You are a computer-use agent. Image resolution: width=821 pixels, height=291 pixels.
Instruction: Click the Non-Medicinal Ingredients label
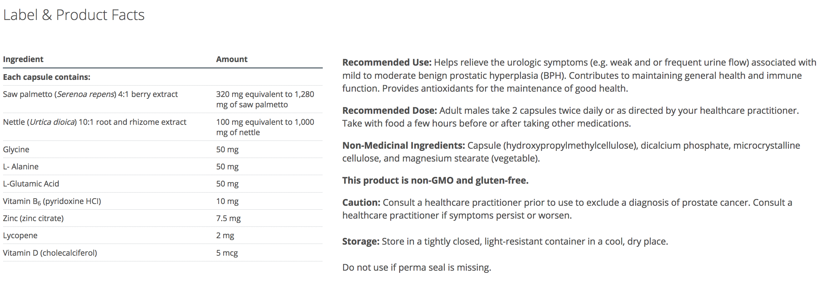pyautogui.click(x=403, y=145)
